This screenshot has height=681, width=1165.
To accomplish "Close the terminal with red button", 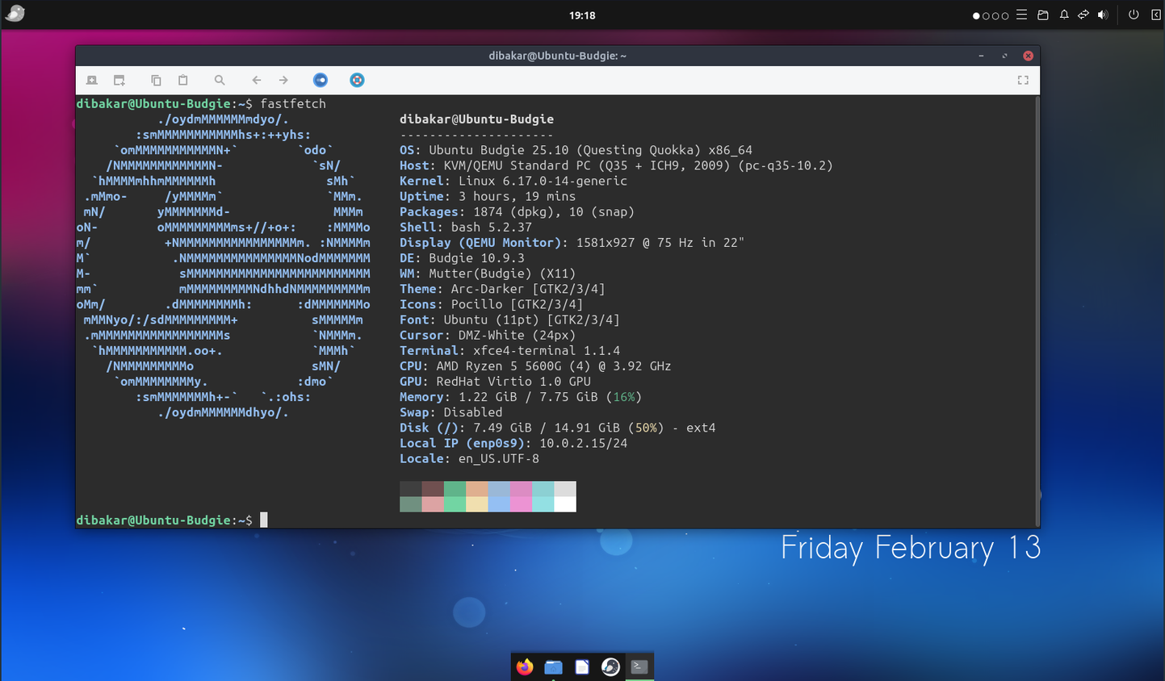I will click(x=1028, y=56).
